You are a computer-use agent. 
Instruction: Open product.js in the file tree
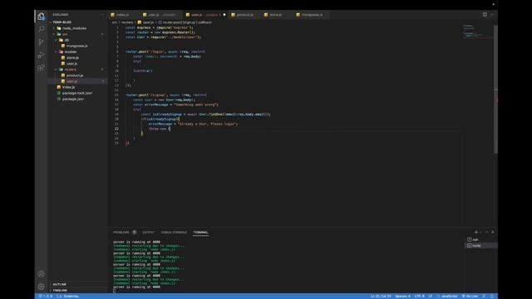pyautogui.click(x=75, y=76)
